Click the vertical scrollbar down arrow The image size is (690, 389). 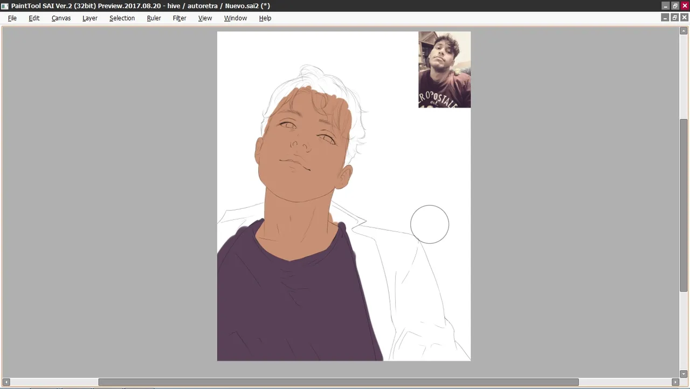(684, 373)
